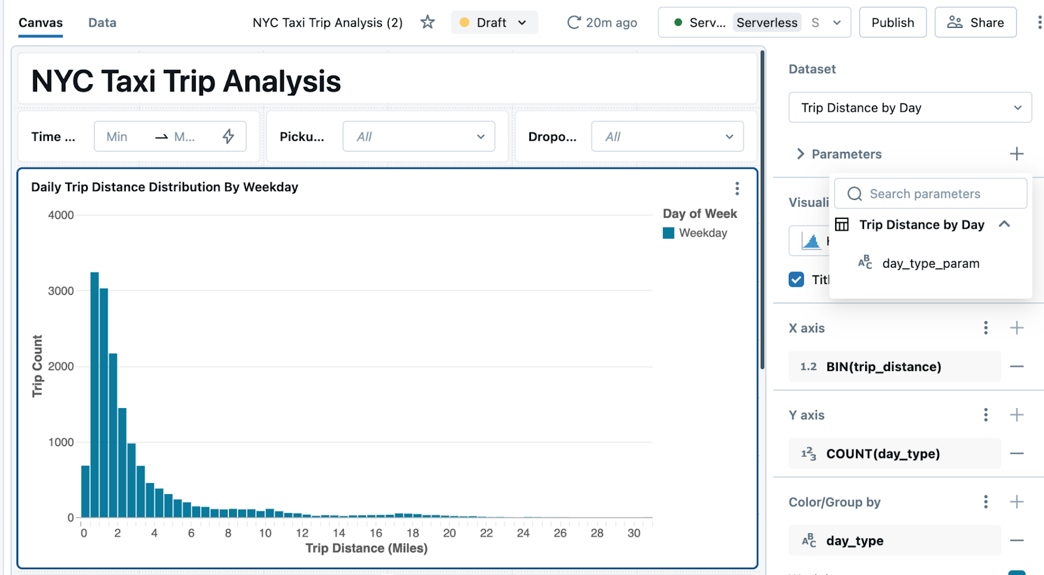This screenshot has height=575, width=1044.
Task: Click the lightning icon in the Time filter
Action: (228, 136)
